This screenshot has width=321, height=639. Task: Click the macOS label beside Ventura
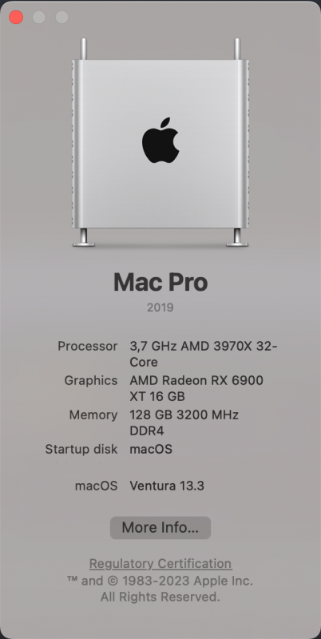96,486
